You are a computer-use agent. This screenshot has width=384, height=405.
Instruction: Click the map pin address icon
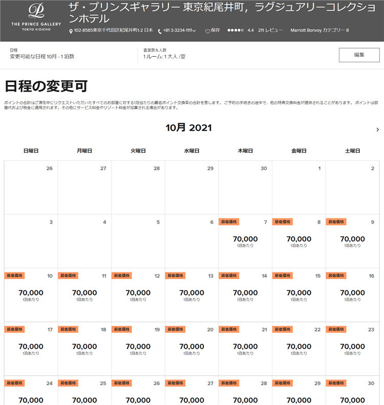pos(71,31)
